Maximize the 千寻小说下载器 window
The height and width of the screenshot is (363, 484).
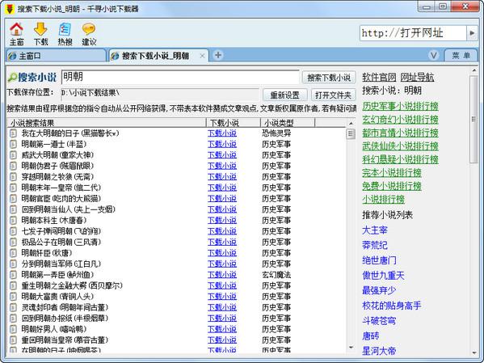(x=443, y=6)
